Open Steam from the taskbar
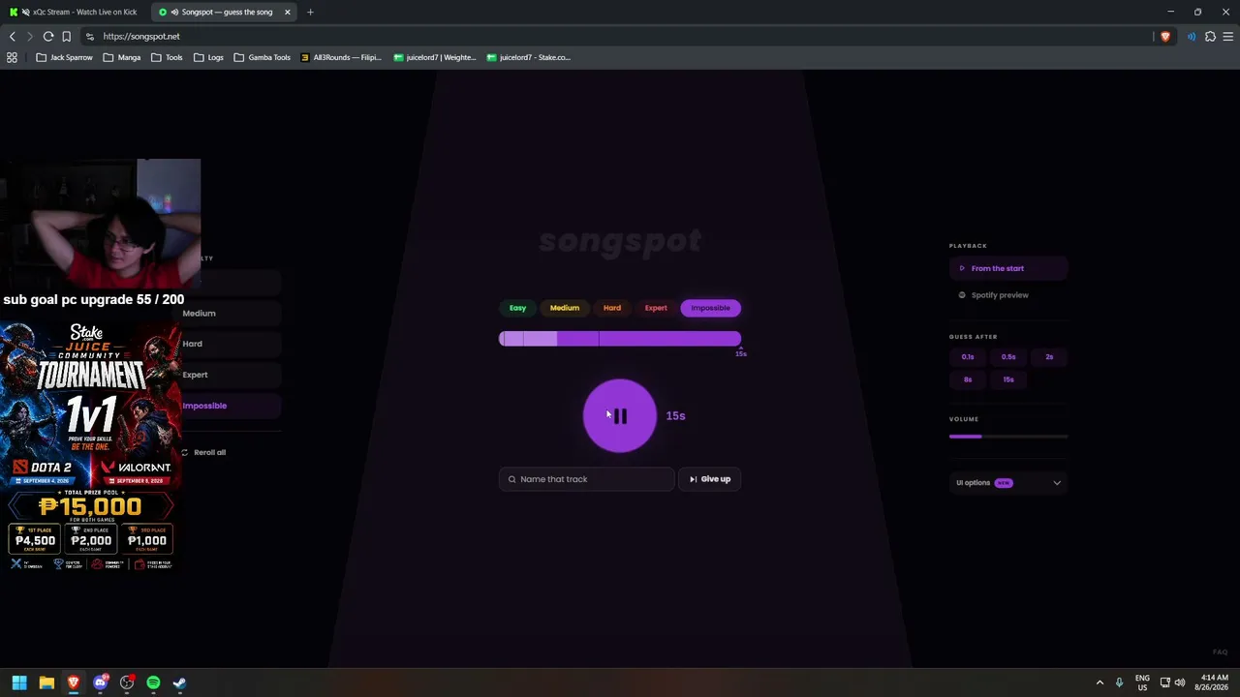 180,683
